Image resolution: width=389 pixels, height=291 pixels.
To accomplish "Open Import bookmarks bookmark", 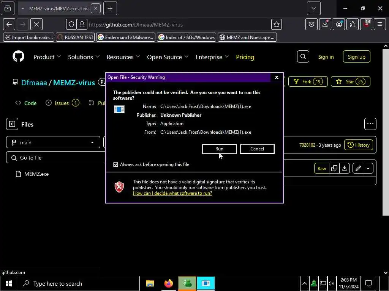I will click(x=29, y=38).
